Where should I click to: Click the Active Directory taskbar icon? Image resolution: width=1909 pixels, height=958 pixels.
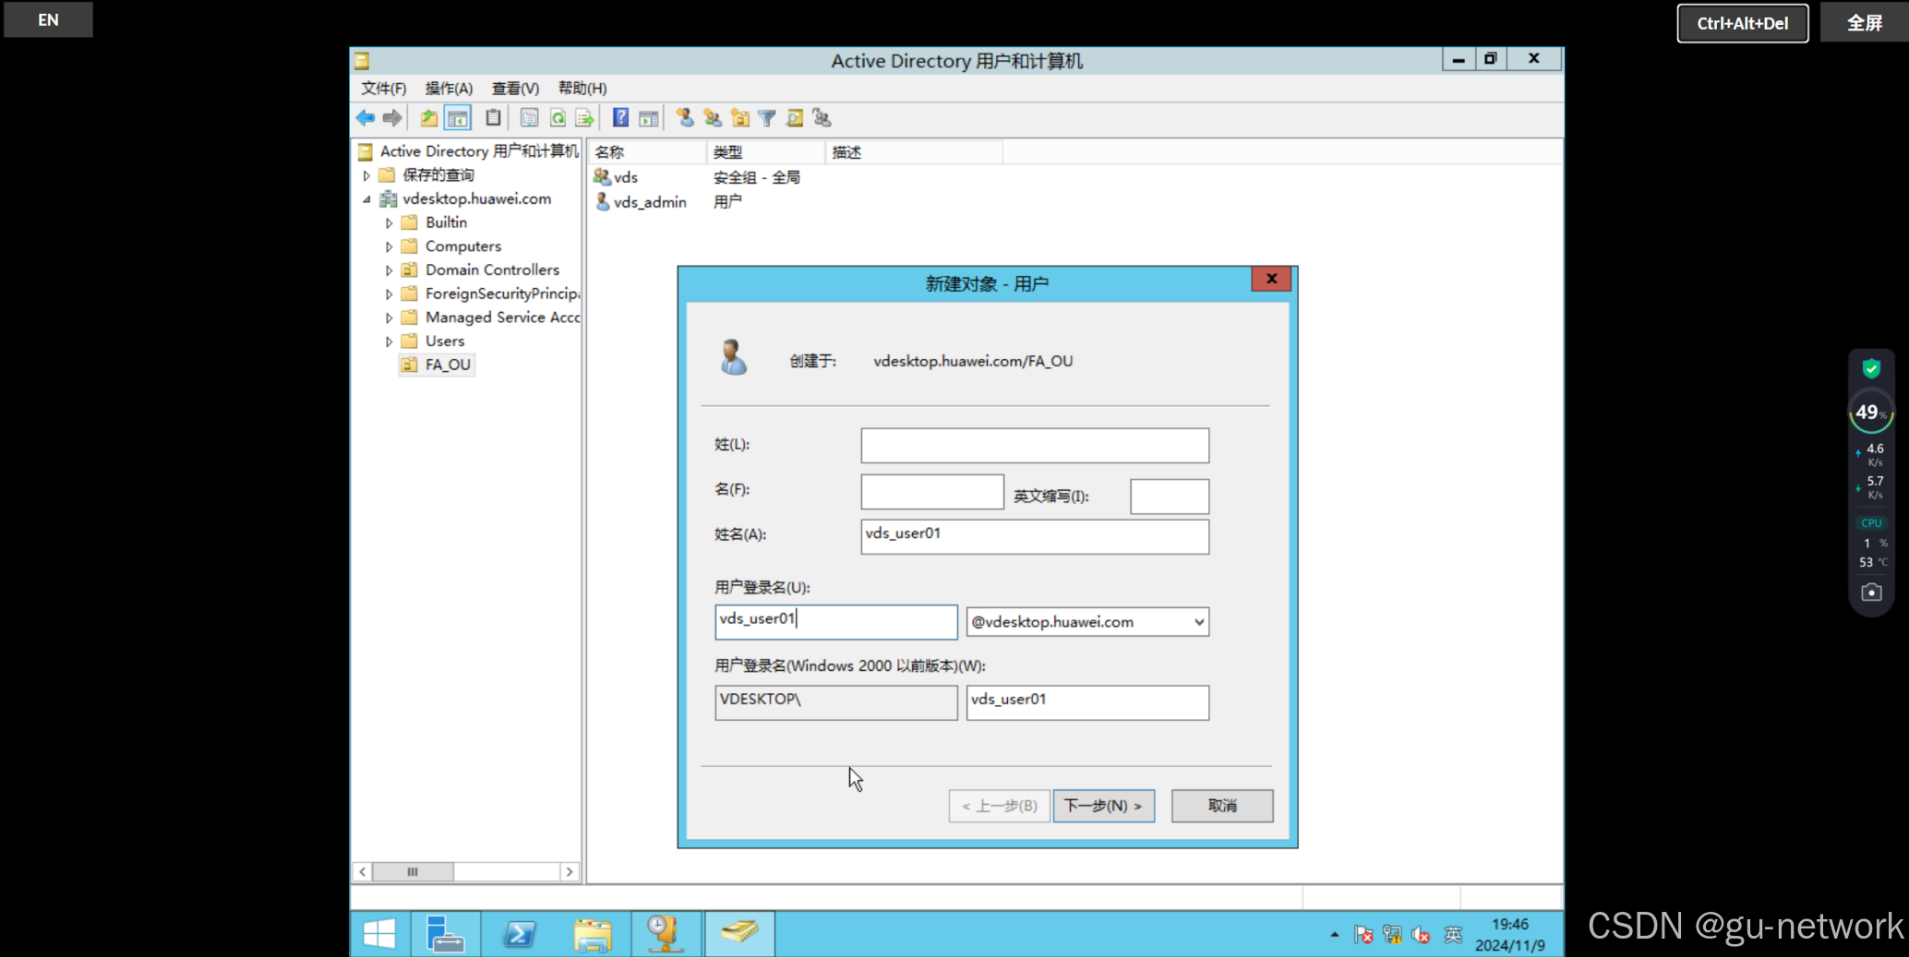(739, 934)
